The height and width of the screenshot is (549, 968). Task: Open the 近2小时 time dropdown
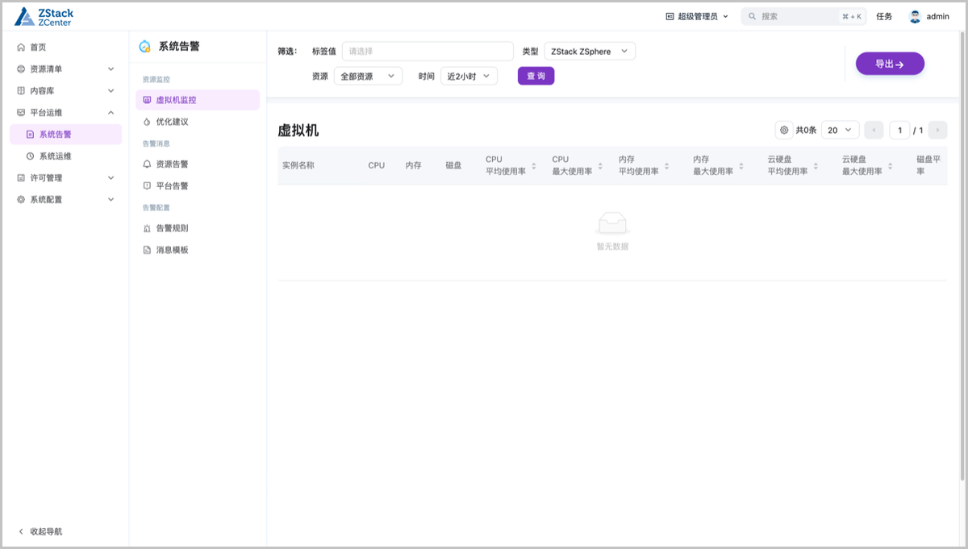[469, 77]
